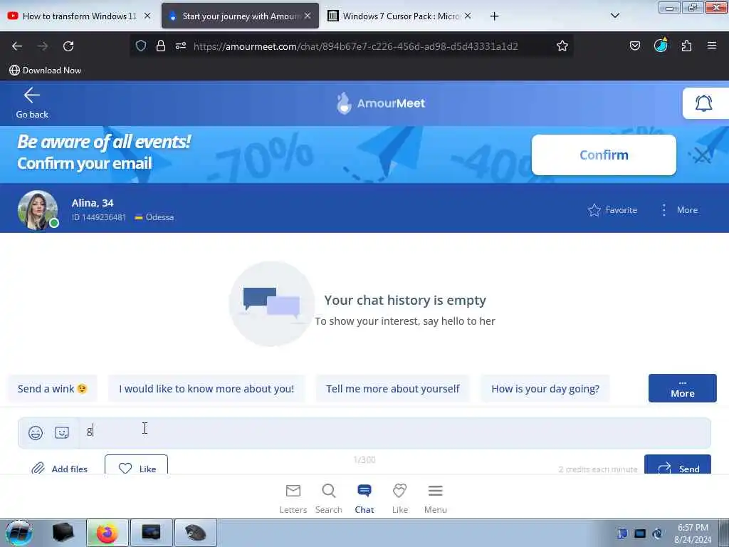Open site permissions icon in address bar
This screenshot has height=547, width=729.
click(x=180, y=46)
